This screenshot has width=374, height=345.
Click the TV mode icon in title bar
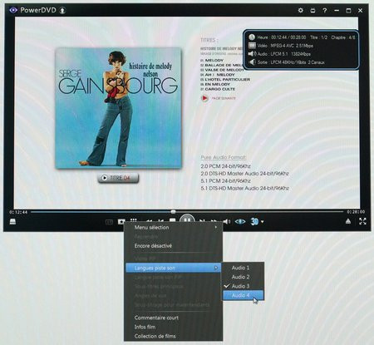pyautogui.click(x=312, y=11)
